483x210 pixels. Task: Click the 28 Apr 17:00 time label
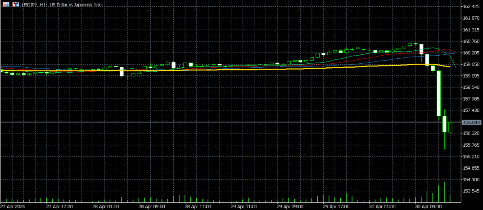pos(198,206)
